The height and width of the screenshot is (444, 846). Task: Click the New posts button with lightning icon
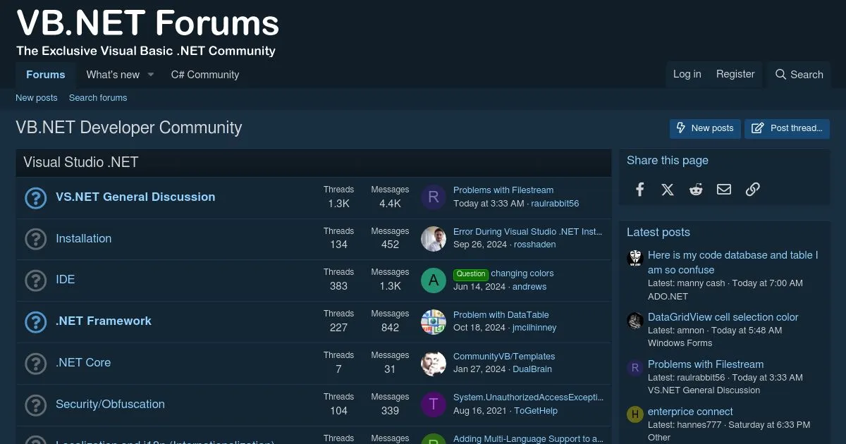click(705, 128)
